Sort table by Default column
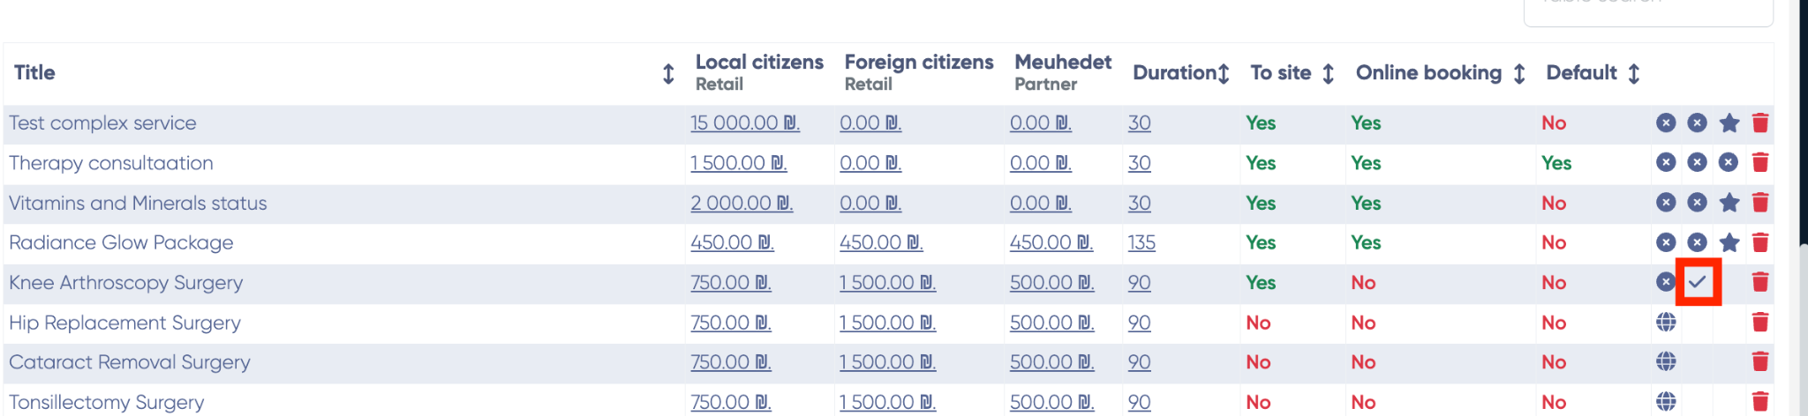 point(1633,74)
